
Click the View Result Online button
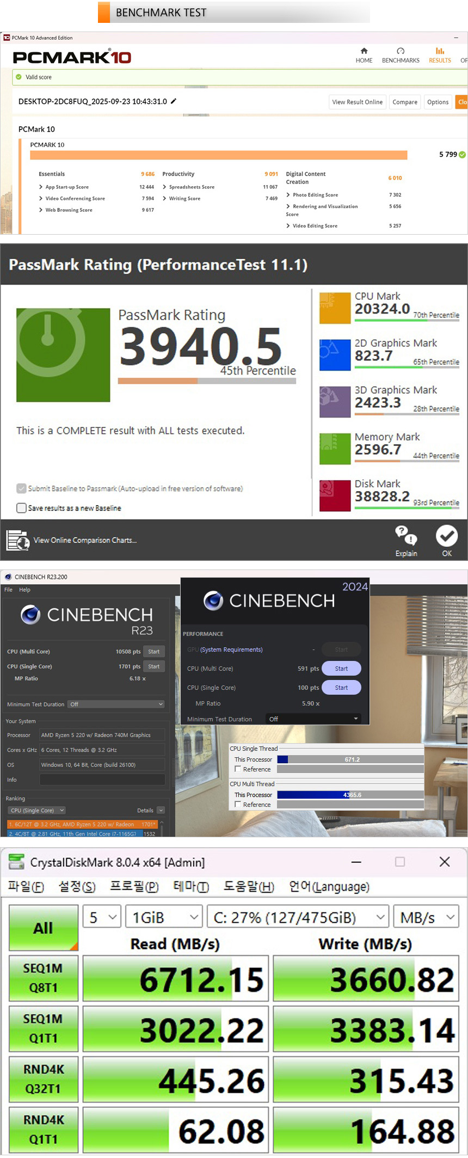[x=357, y=102]
